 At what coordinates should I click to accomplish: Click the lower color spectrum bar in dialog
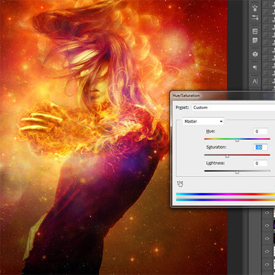tap(226, 200)
